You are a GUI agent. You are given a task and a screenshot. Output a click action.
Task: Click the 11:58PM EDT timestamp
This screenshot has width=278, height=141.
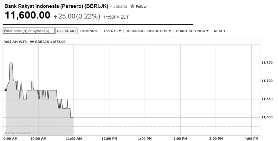tap(116, 17)
